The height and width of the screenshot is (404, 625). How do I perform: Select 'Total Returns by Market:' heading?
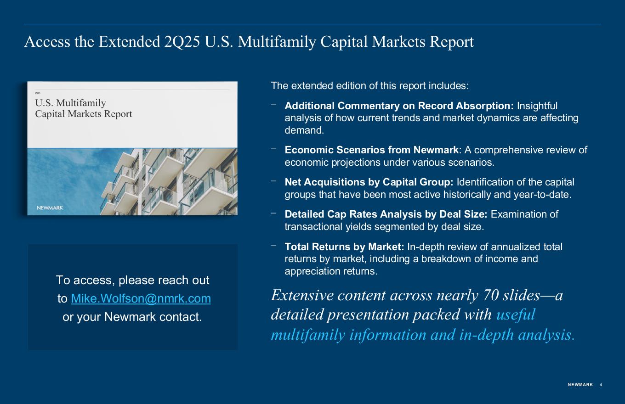[x=345, y=247]
